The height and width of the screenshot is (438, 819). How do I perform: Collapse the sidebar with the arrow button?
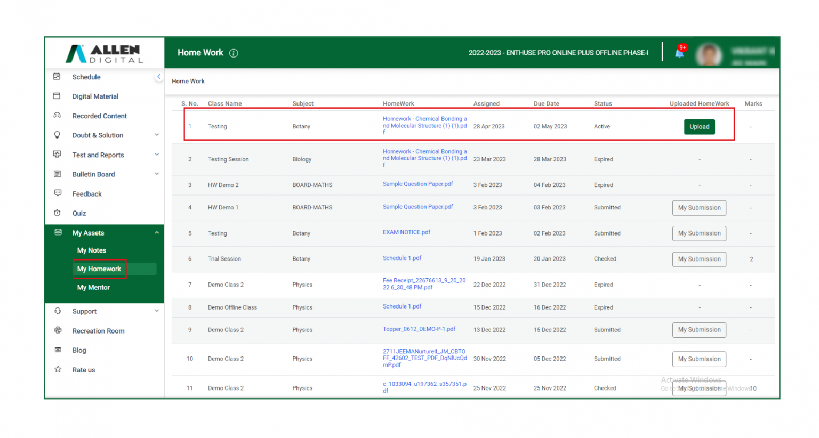coord(158,77)
